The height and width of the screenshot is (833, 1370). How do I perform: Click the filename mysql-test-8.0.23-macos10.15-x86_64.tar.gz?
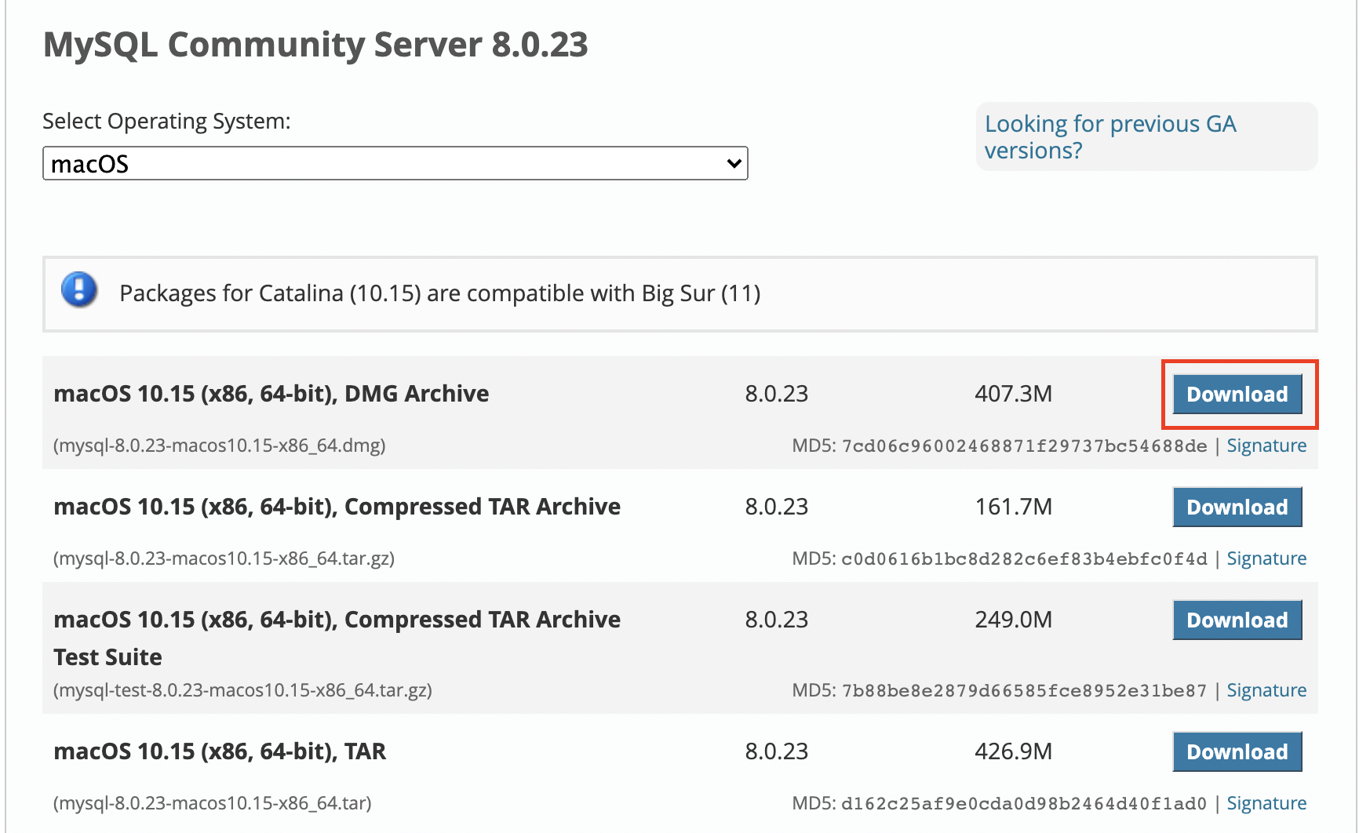pos(242,690)
